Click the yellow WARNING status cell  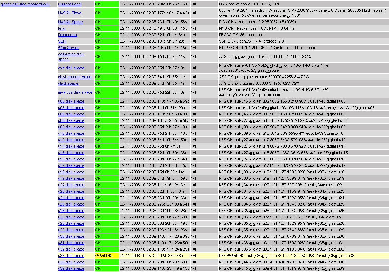[107, 256]
